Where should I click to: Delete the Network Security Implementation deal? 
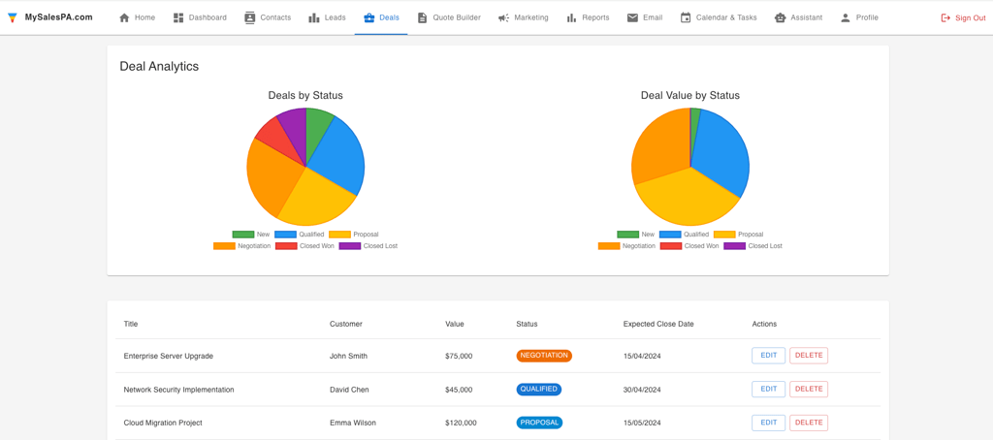coord(808,389)
